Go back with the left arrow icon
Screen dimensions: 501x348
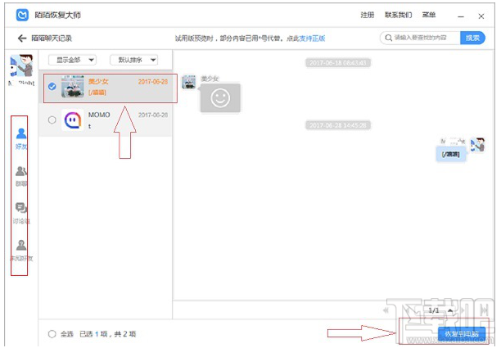pyautogui.click(x=22, y=38)
